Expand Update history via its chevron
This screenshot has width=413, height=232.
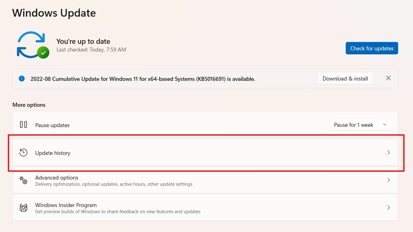tap(389, 152)
